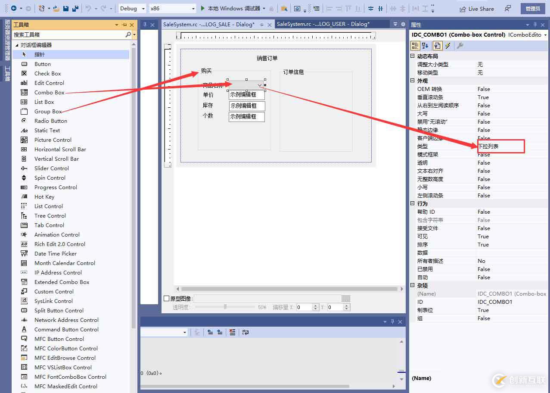
Task: Open the x86 platform dropdown
Action: pos(172,8)
